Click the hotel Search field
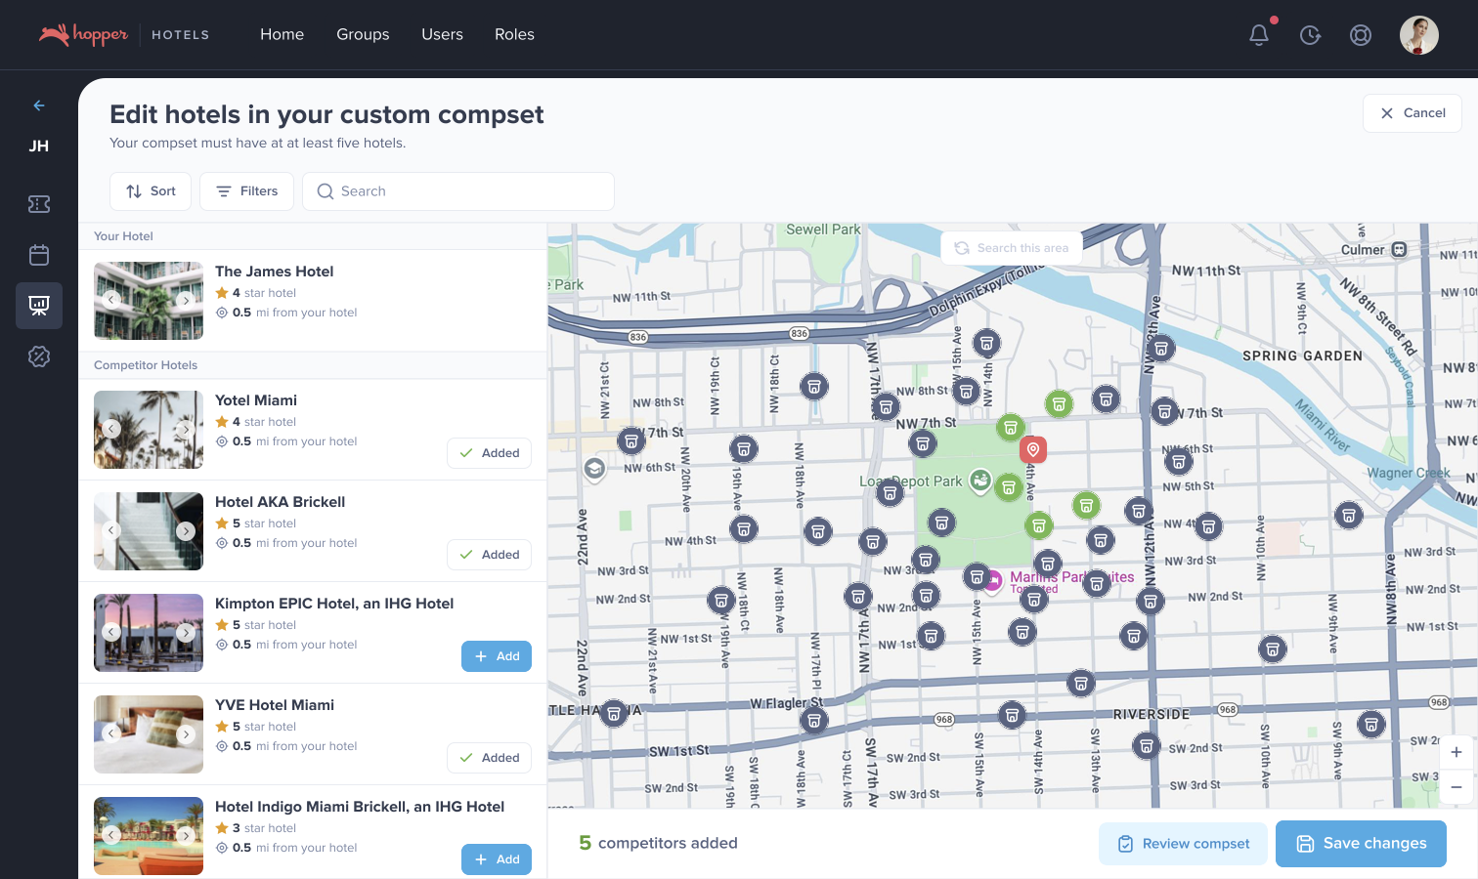The image size is (1478, 879). click(x=458, y=191)
